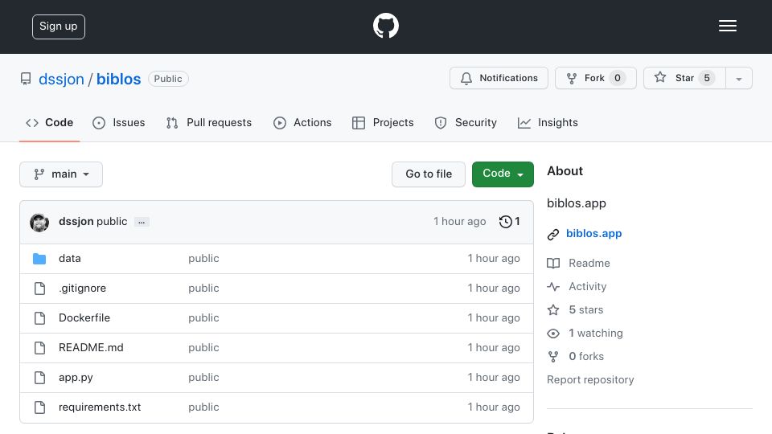Click the Insights graph icon

(x=524, y=123)
